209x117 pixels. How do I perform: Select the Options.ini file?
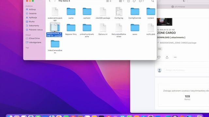(x=103, y=29)
